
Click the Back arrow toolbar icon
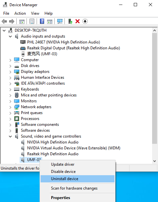point(4,21)
